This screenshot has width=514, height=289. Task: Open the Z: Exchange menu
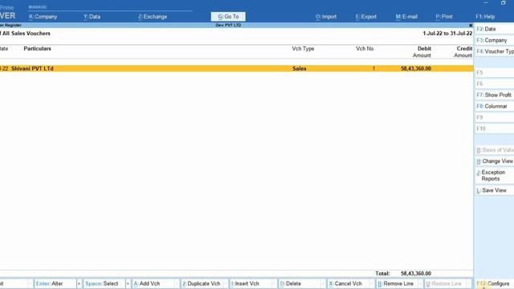(153, 16)
